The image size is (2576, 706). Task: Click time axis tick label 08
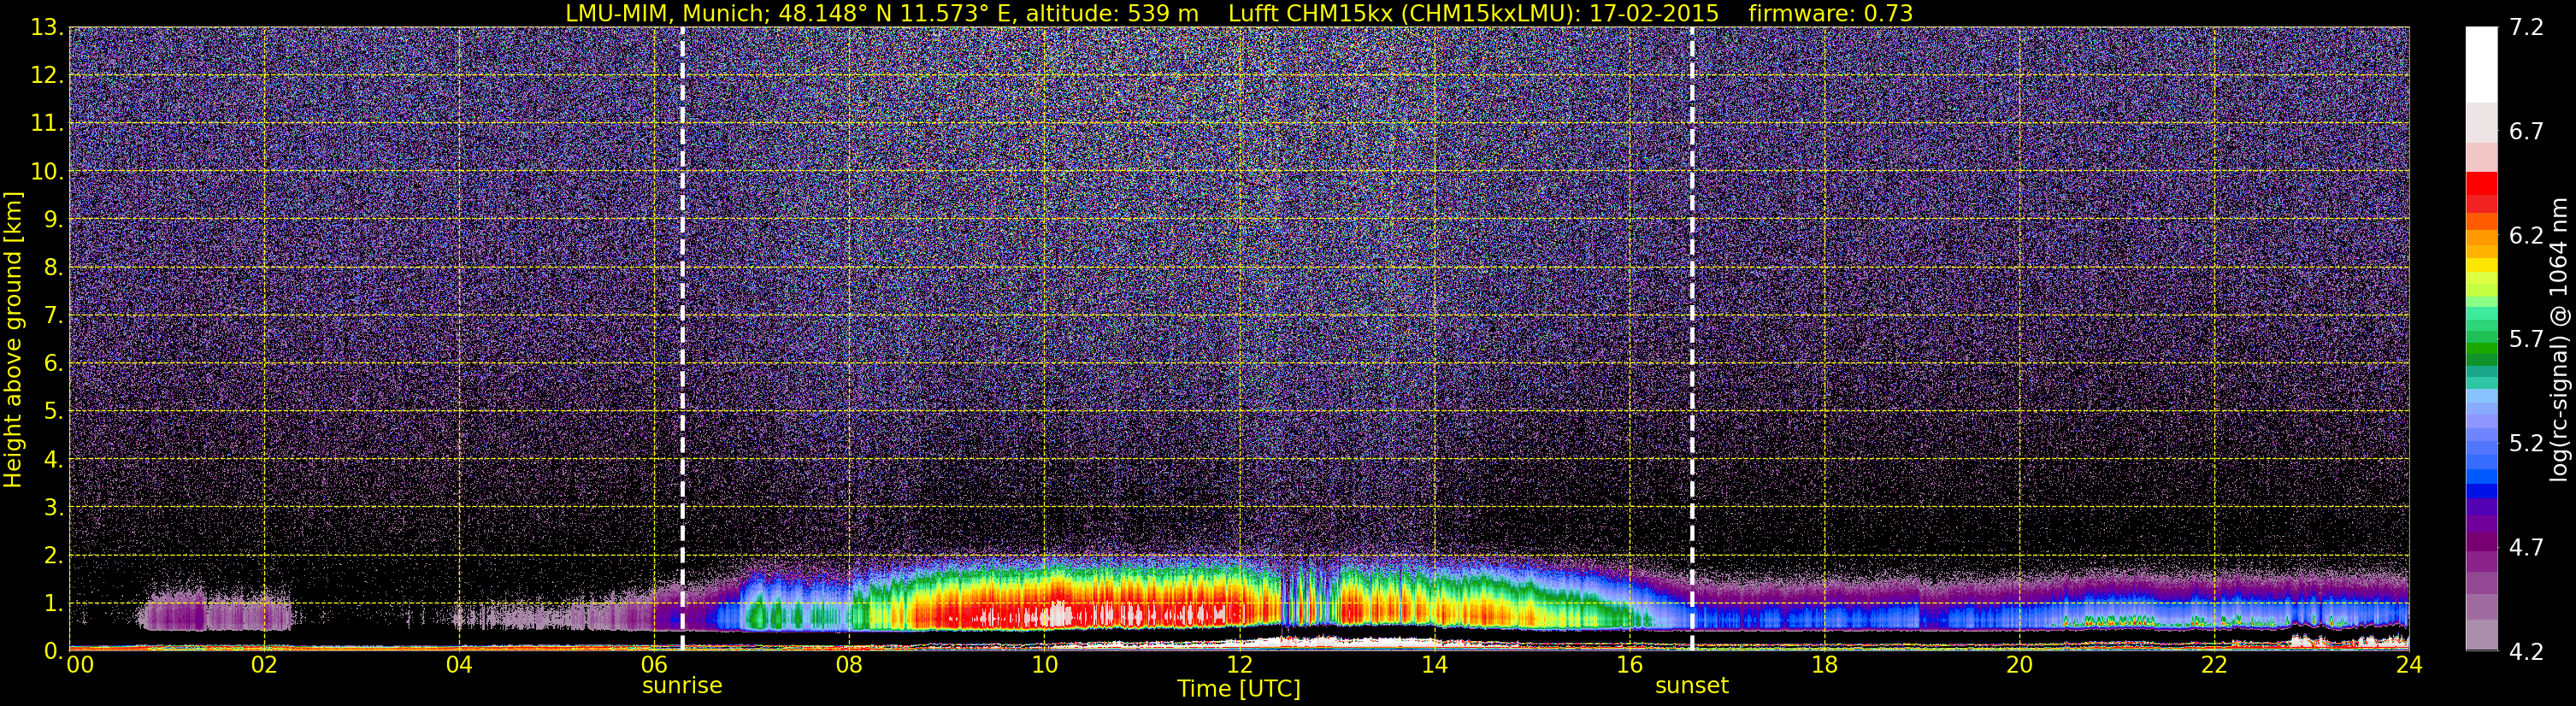click(x=849, y=665)
